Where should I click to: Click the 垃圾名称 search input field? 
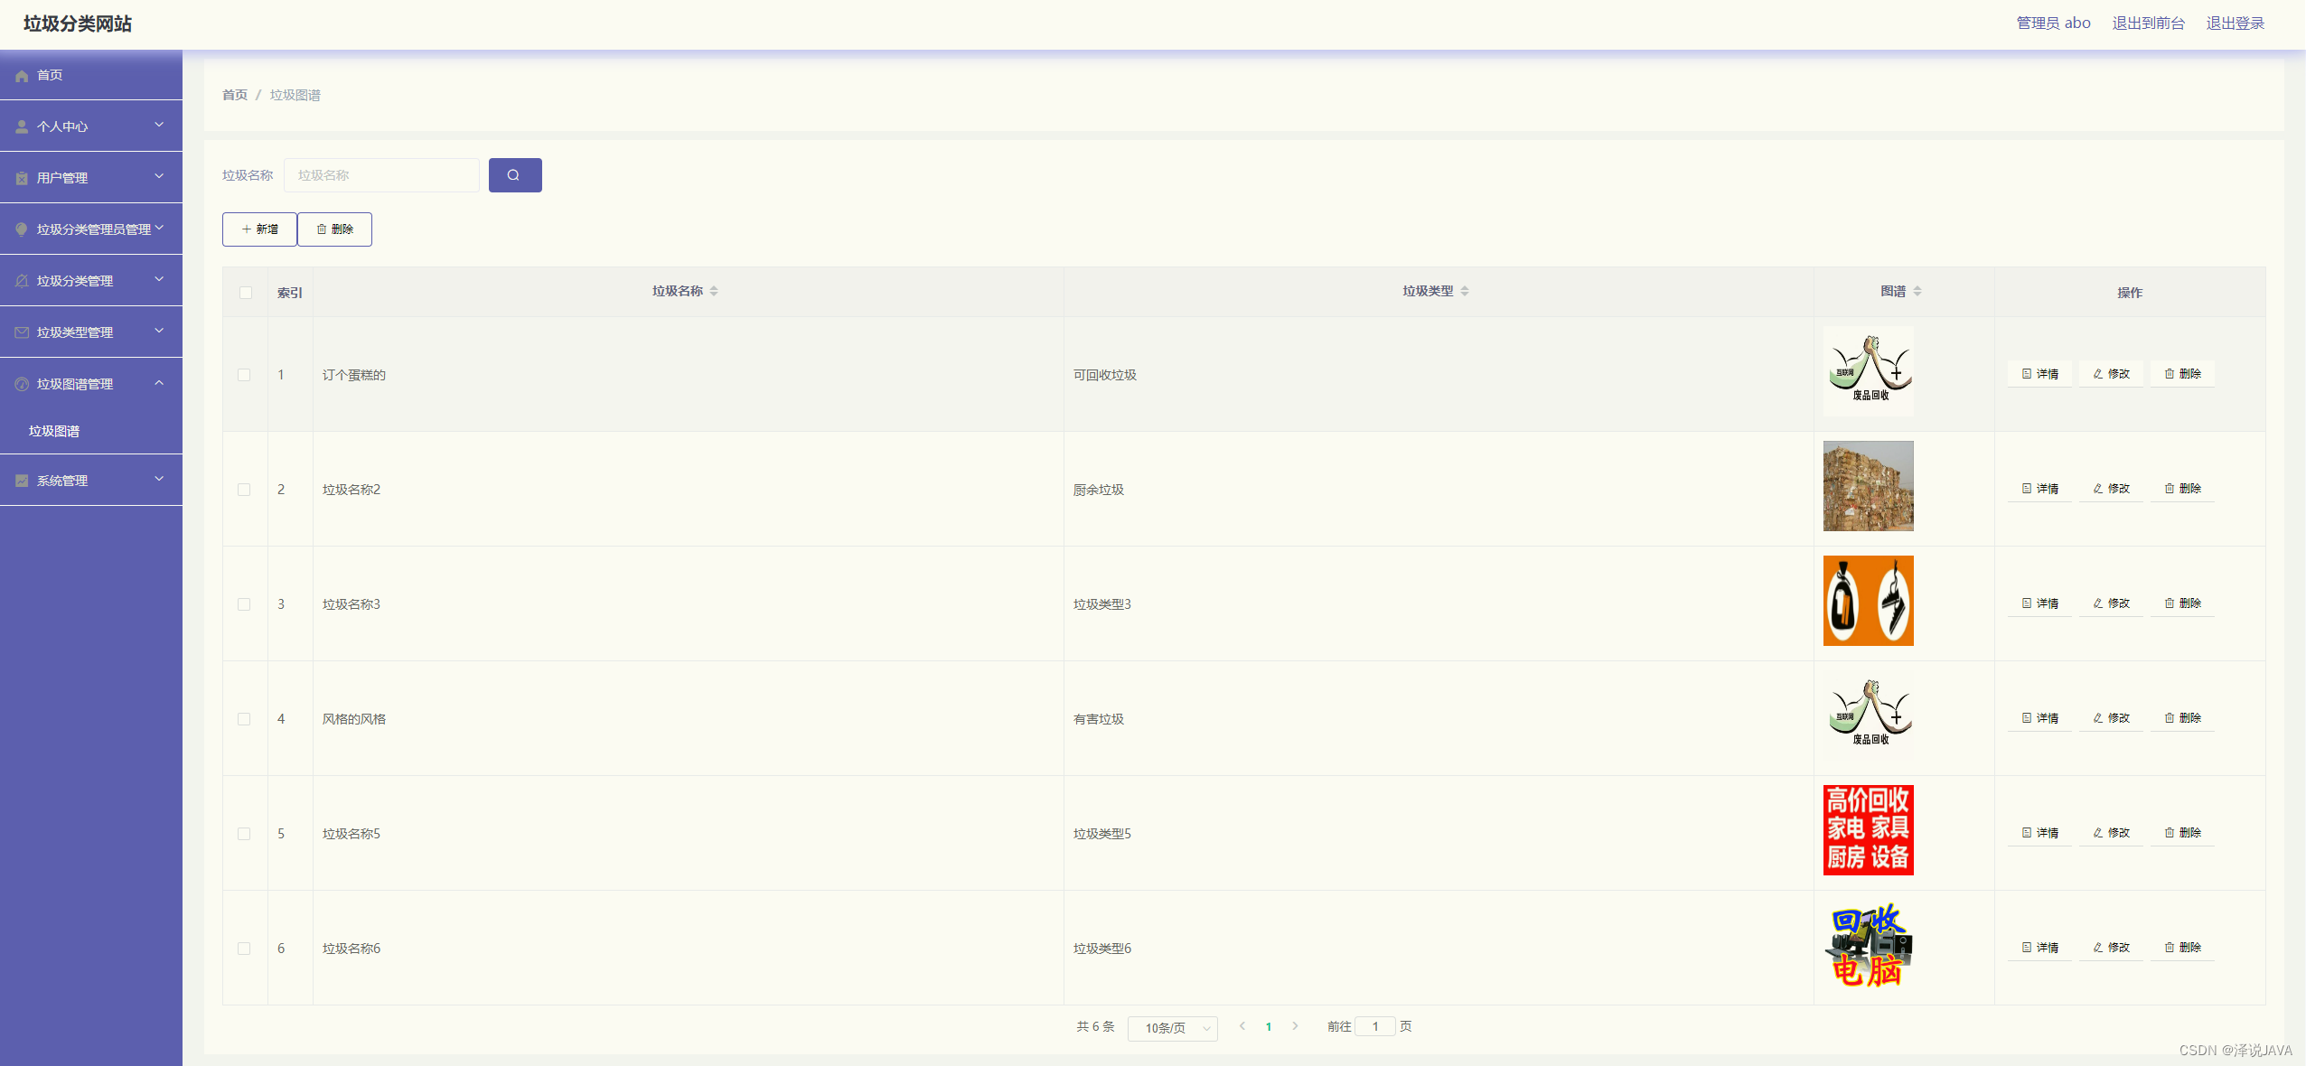381,175
